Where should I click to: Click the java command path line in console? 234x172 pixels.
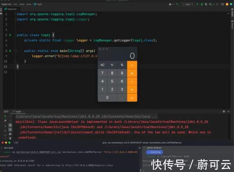86,116
